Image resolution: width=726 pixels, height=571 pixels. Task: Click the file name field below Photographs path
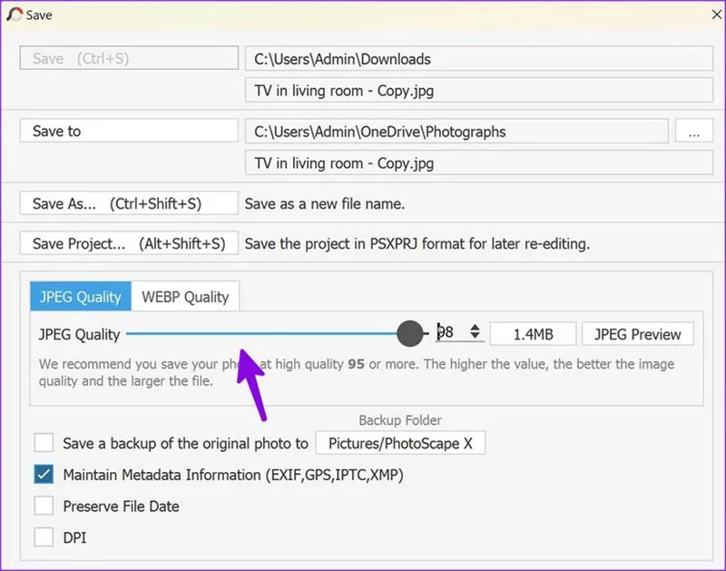pos(479,162)
